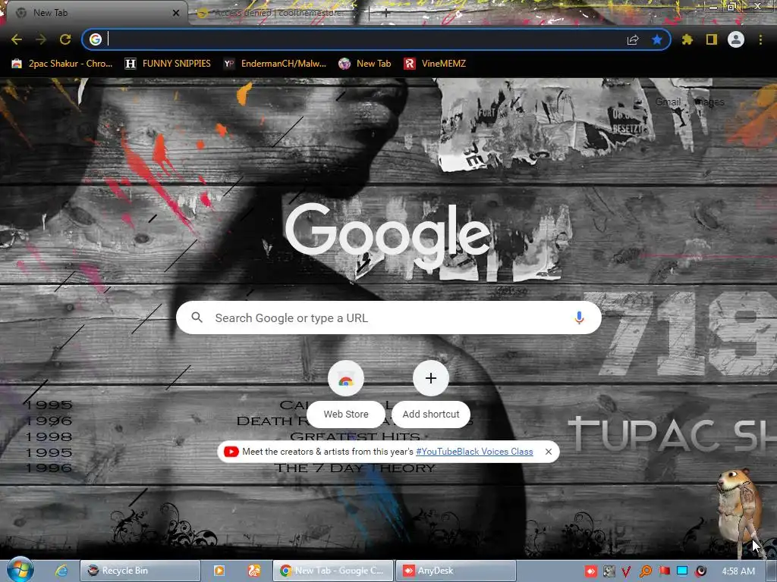Dismiss the YouTube promo with its X
Screen dimensions: 777x582
pos(548,452)
